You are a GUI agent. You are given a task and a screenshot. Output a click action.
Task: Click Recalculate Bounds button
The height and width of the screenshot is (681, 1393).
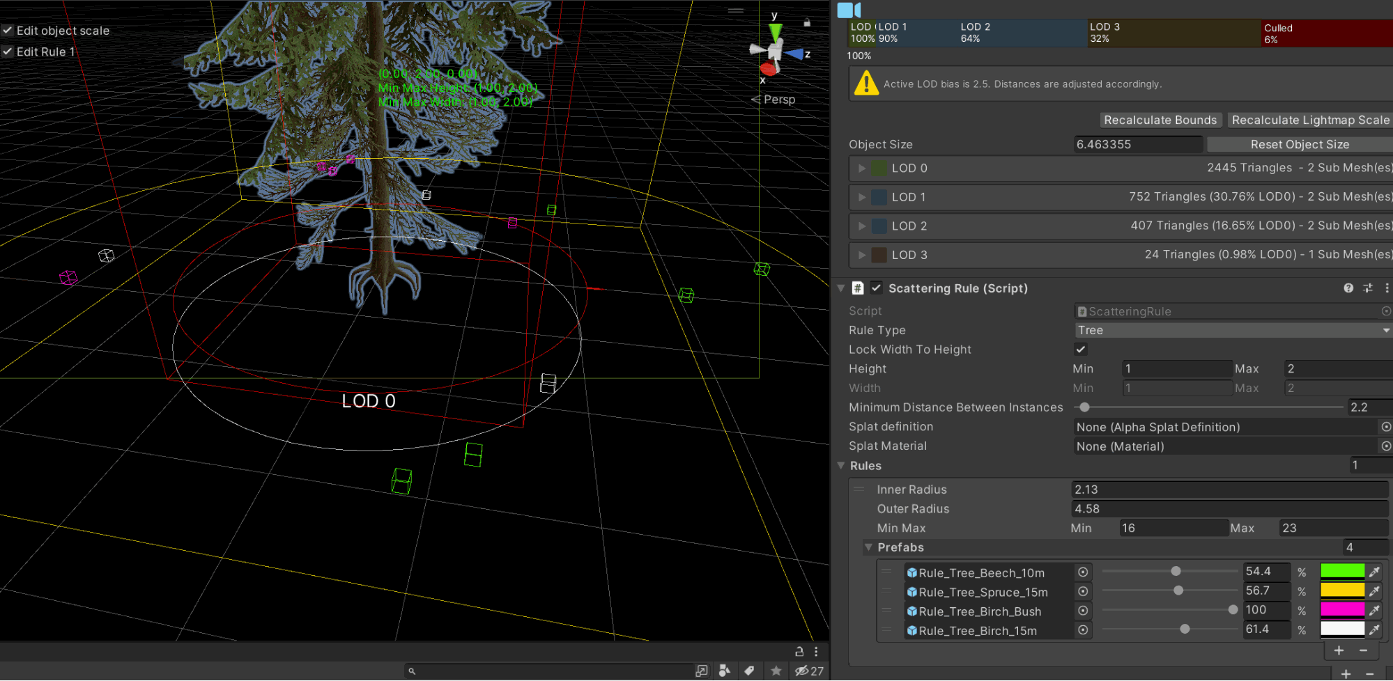(1160, 120)
